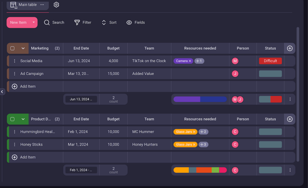Open the Search icon in toolbar
The height and width of the screenshot is (188, 308).
[47, 22]
